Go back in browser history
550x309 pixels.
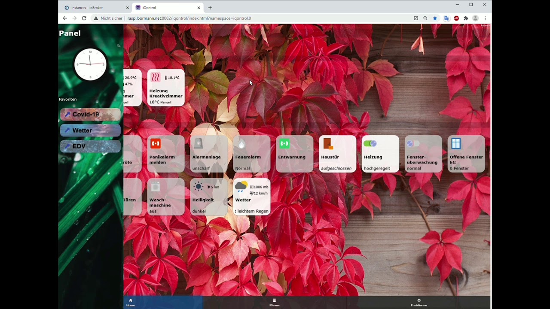[65, 18]
